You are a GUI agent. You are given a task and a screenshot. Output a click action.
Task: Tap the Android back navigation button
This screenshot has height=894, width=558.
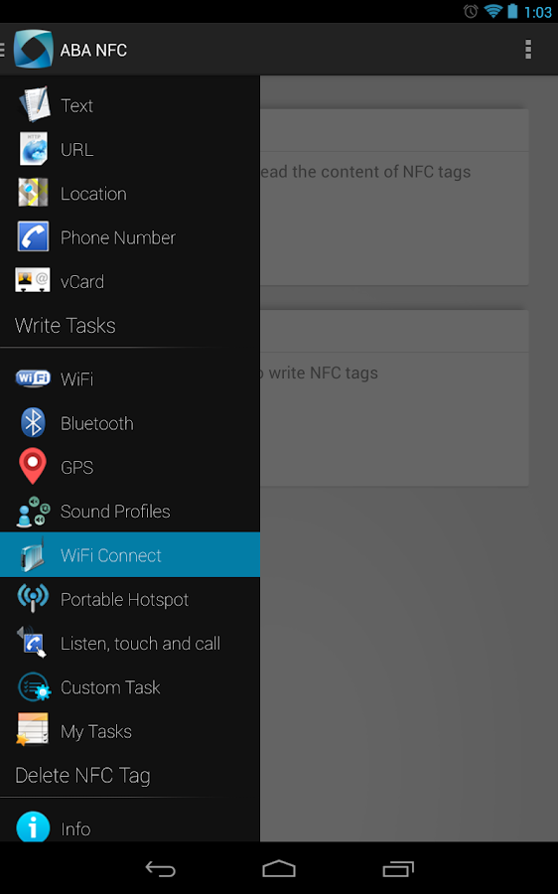point(160,868)
